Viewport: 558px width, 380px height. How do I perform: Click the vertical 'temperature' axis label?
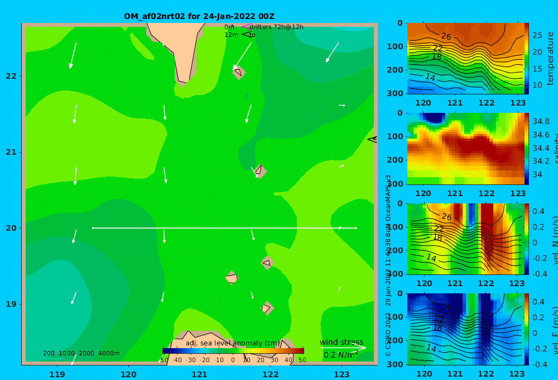click(551, 59)
